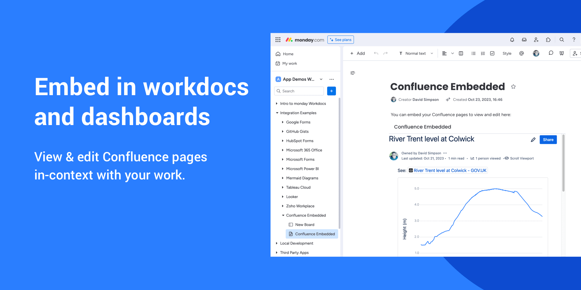Screen dimensions: 581x290
Task: Toggle the table of contents outline icon
Action: [x=353, y=73]
